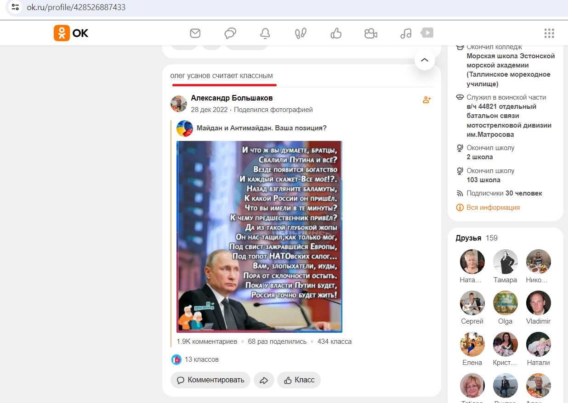Open Александр Большаков profile name link

point(232,98)
